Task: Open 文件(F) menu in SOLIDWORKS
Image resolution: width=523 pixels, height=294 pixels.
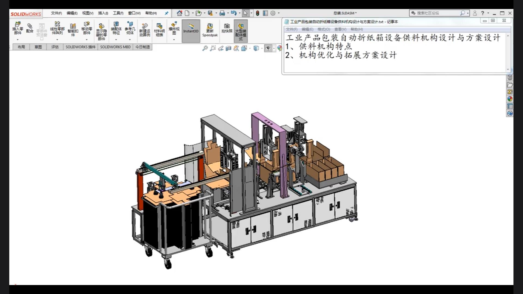Action: pos(56,13)
